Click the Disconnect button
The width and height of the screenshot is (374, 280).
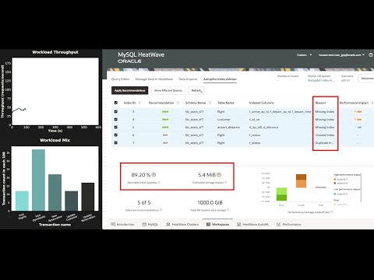(366, 79)
